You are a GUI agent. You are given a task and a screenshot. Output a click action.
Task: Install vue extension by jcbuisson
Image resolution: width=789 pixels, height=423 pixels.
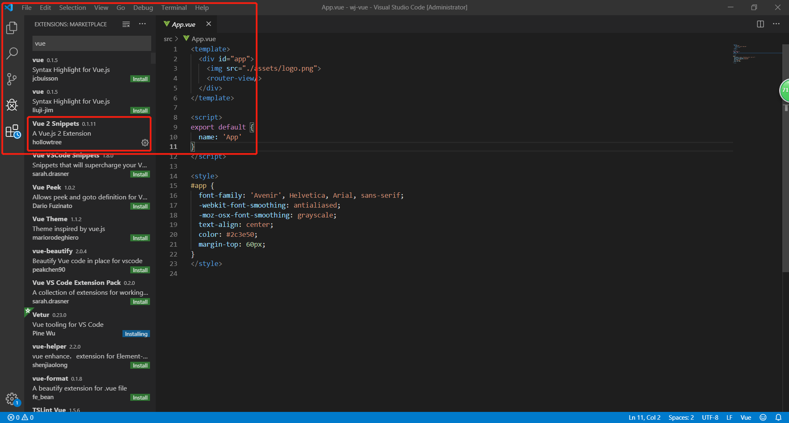140,79
